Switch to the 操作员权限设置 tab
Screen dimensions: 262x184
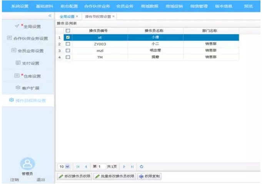click(x=98, y=17)
